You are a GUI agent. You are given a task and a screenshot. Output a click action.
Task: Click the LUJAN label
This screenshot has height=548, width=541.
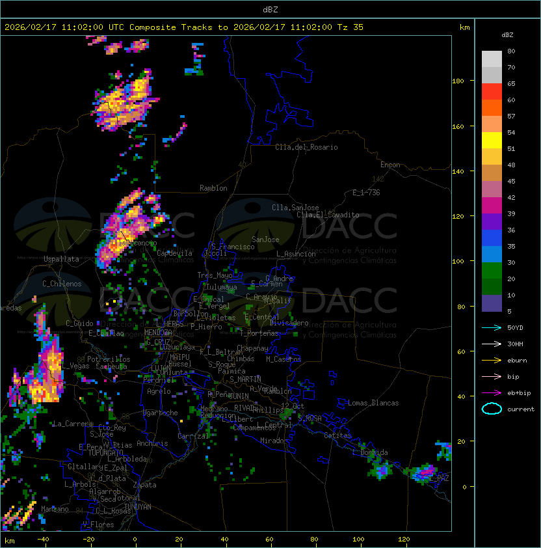tap(161, 369)
